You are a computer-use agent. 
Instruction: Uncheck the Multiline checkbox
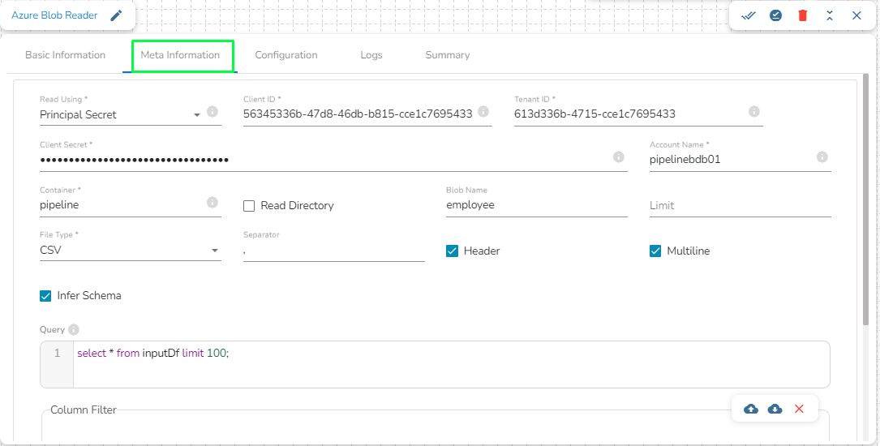tap(655, 251)
